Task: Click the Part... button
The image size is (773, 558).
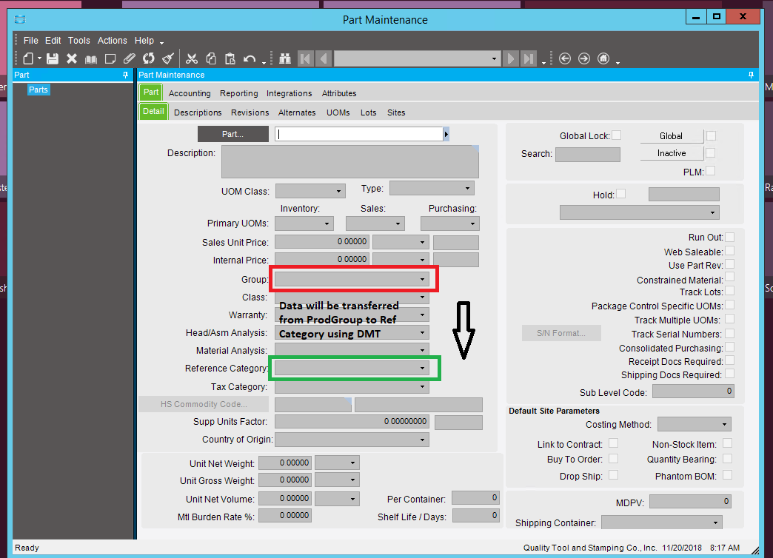Action: click(x=232, y=134)
